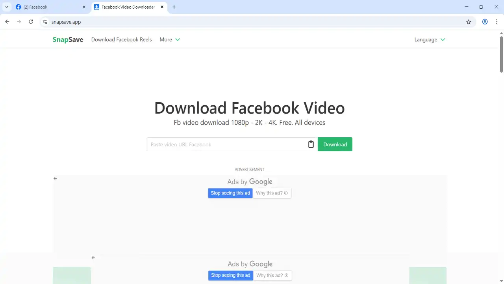
Task: Click the back arrow on the first ad
Action: (55, 179)
